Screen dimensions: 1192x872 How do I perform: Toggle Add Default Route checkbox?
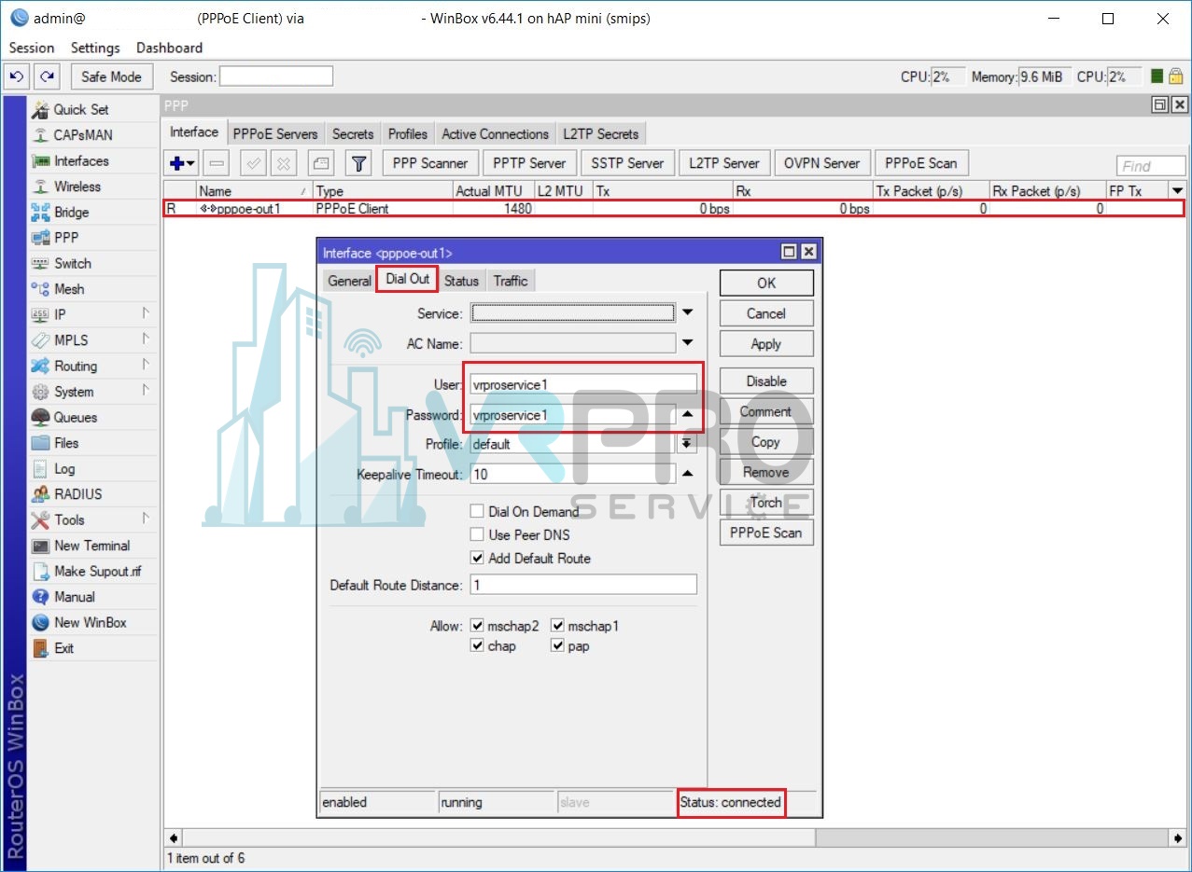click(477, 558)
